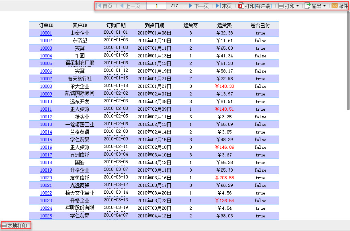Click the 运货商 column header

[190, 25]
